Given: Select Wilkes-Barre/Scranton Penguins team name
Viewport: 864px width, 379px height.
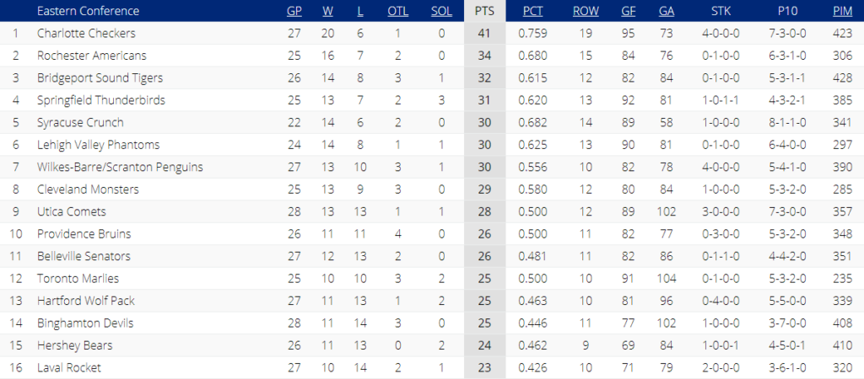Looking at the screenshot, I should (120, 167).
